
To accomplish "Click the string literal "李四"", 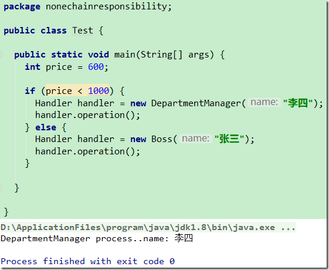I will pos(297,103).
